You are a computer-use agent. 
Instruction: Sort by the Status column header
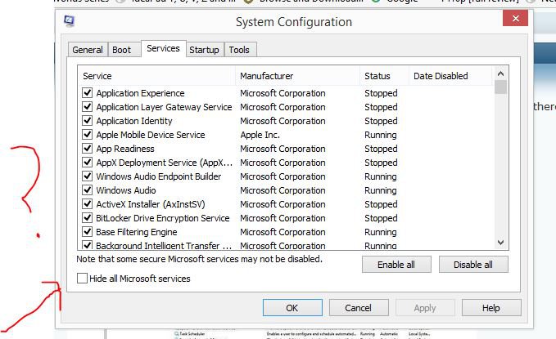384,76
